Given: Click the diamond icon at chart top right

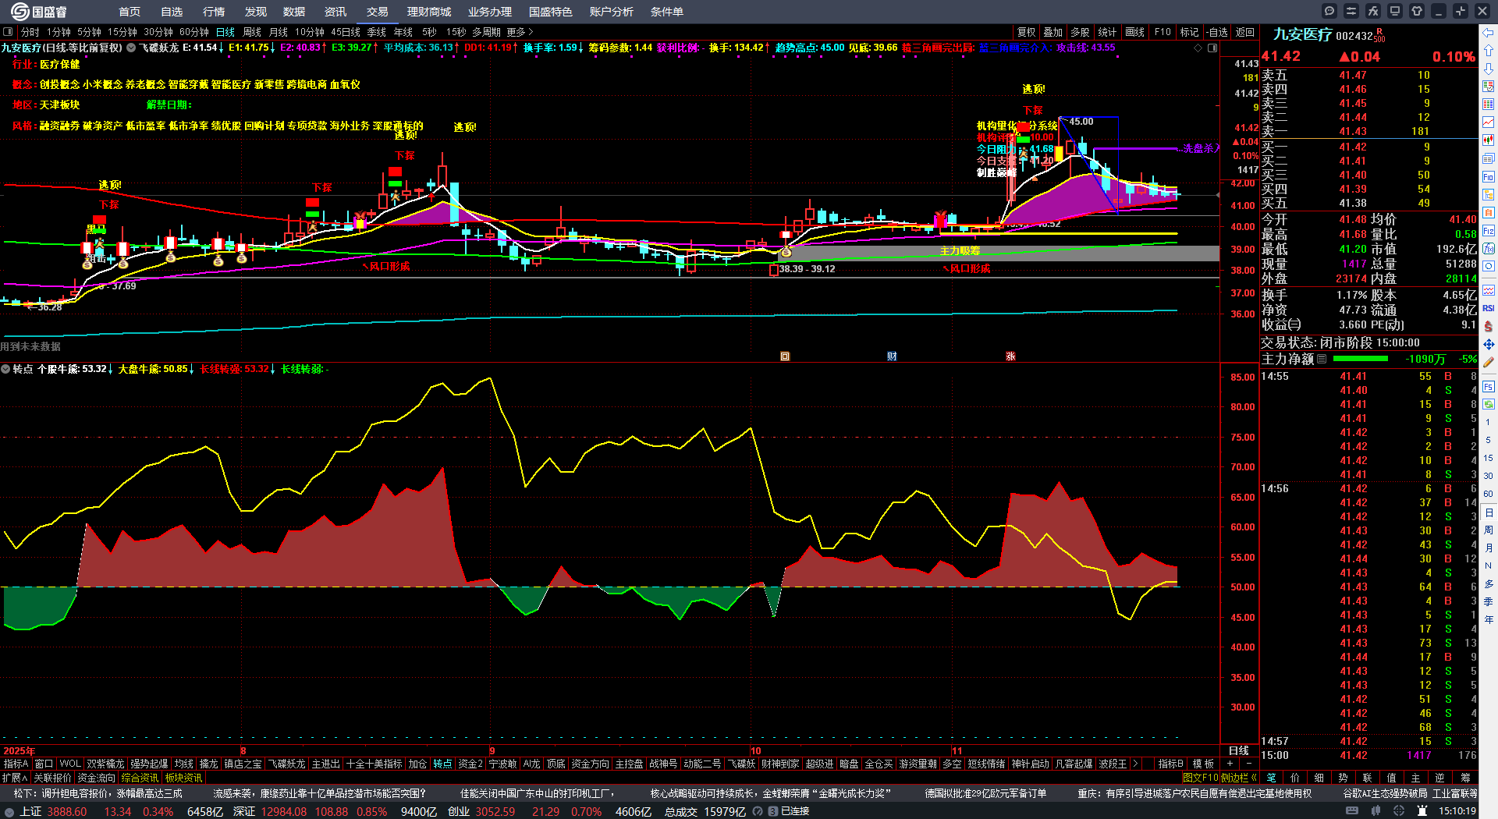Looking at the screenshot, I should pos(1198,48).
